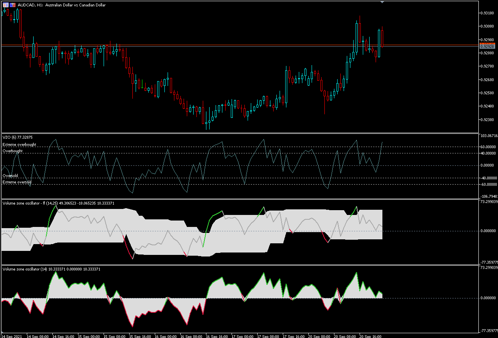
Task: Click the 0.92580 price scale value
Action: [488, 93]
